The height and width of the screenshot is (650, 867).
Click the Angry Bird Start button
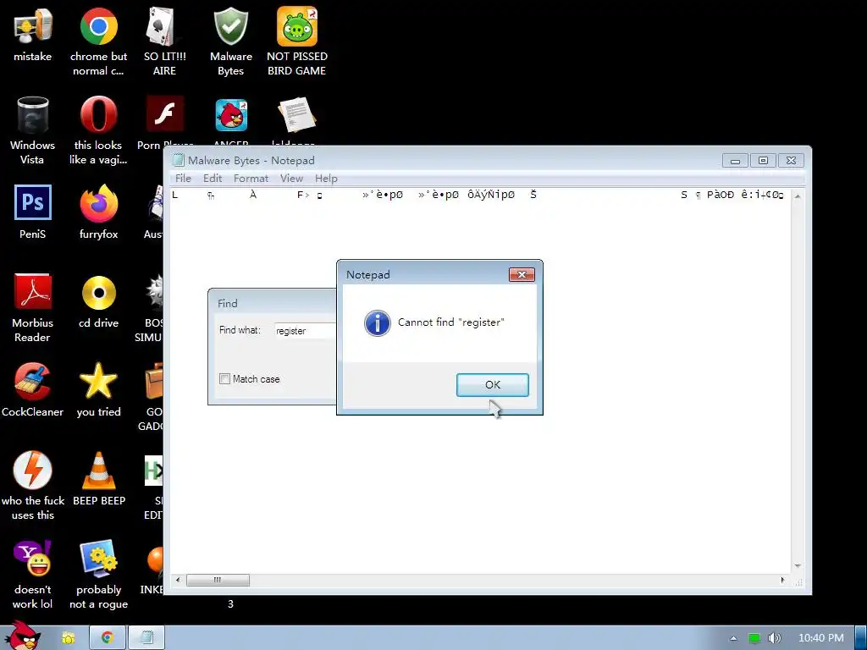tap(21, 636)
